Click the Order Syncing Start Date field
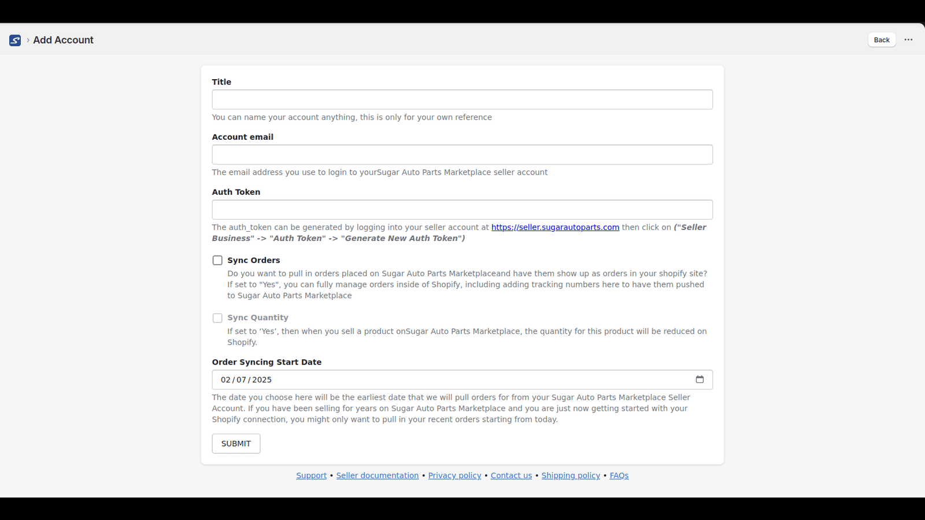The image size is (925, 520). pos(462,380)
